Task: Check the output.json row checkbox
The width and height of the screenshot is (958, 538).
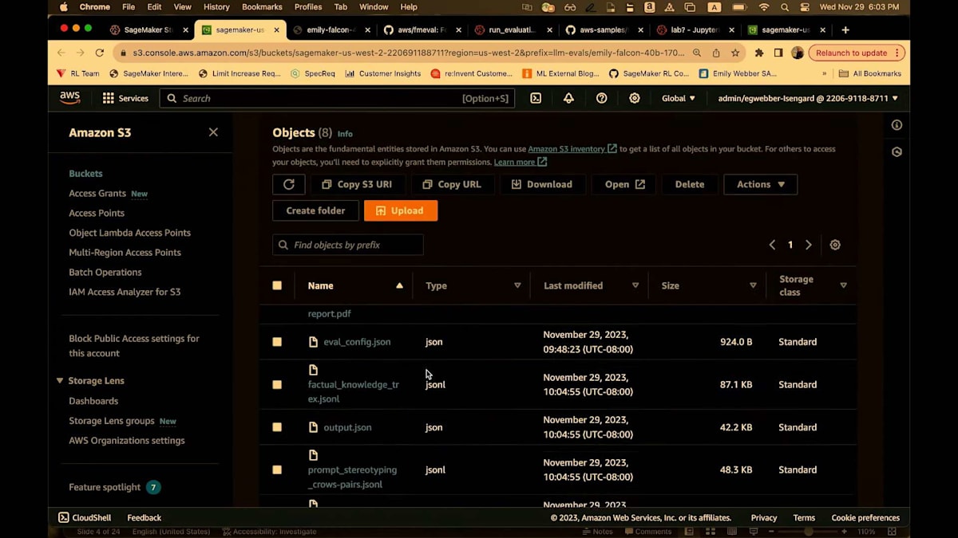Action: coord(277,427)
